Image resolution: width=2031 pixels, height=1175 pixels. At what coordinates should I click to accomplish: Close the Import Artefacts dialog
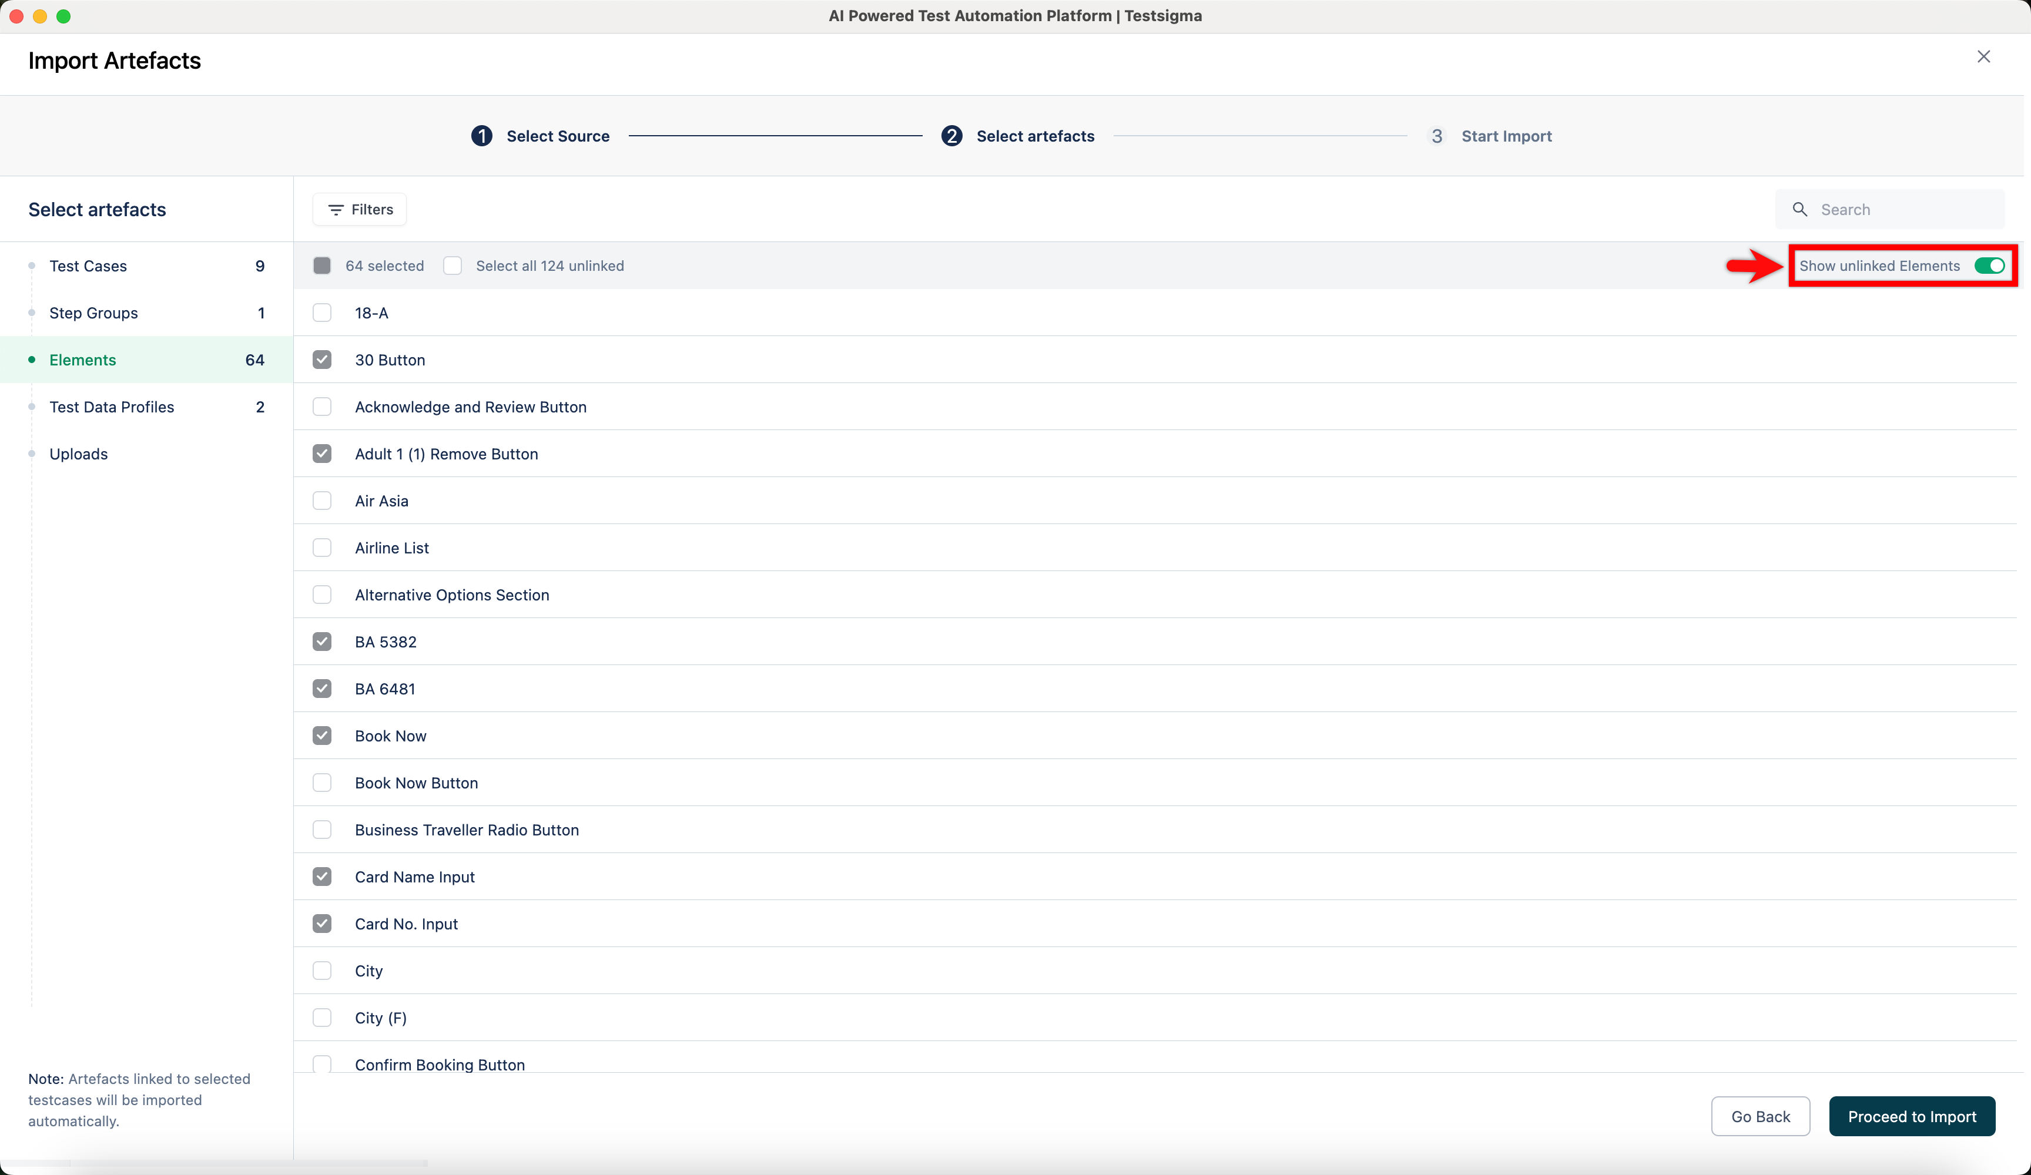[1983, 56]
